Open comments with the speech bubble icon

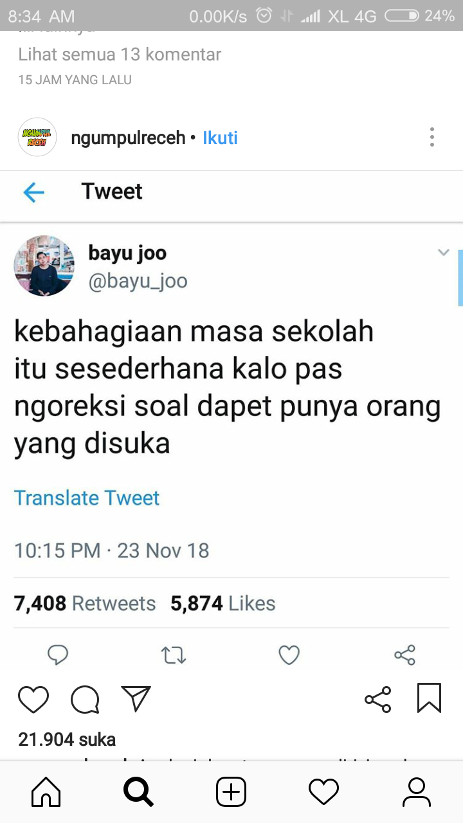click(x=85, y=700)
